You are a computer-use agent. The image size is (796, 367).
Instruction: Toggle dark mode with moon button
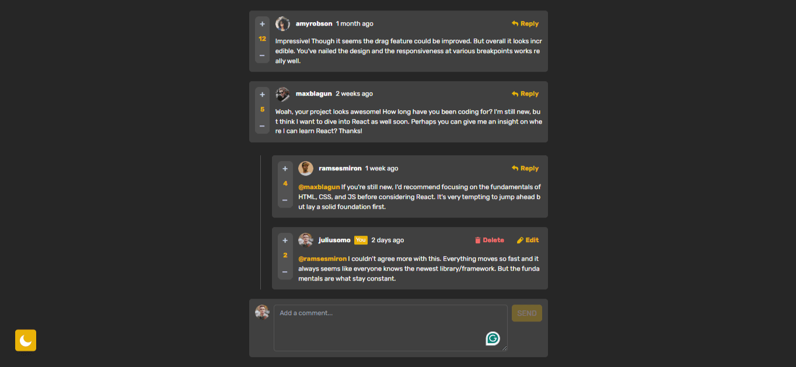(x=26, y=341)
